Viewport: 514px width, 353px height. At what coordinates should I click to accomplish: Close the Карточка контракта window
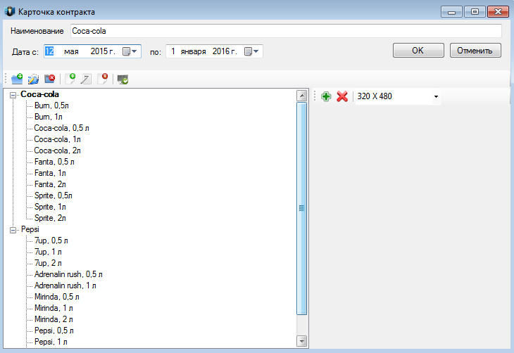click(498, 12)
